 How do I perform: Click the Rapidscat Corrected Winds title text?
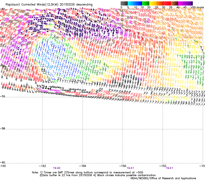tap(49, 4)
